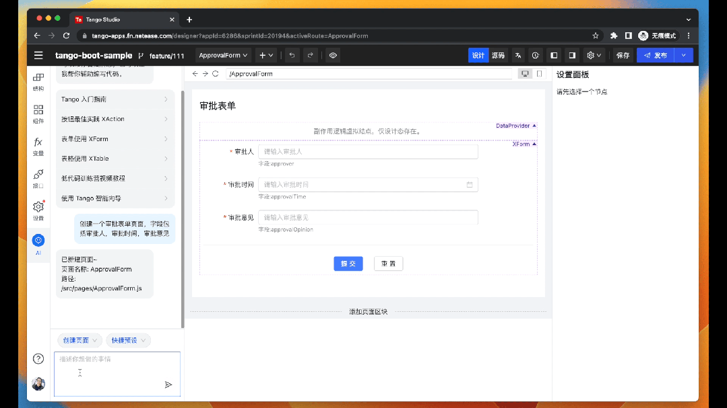This screenshot has width=727, height=408.
Task: Toggle the right panel layout icon
Action: pyautogui.click(x=572, y=56)
